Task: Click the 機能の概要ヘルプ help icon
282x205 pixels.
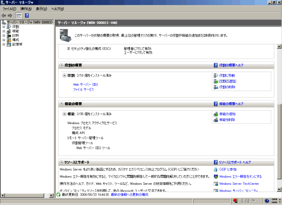Action: 216,104
